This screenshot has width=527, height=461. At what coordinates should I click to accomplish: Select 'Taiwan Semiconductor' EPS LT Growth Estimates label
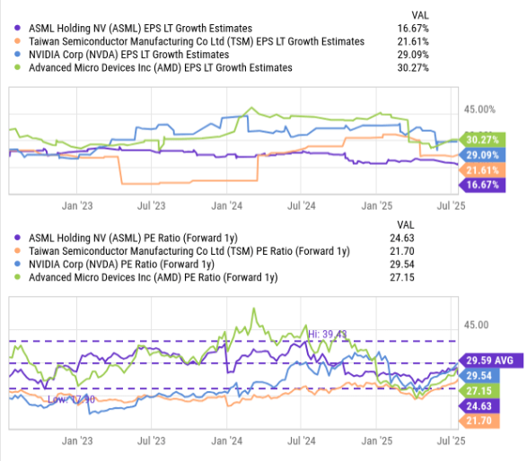tap(197, 41)
